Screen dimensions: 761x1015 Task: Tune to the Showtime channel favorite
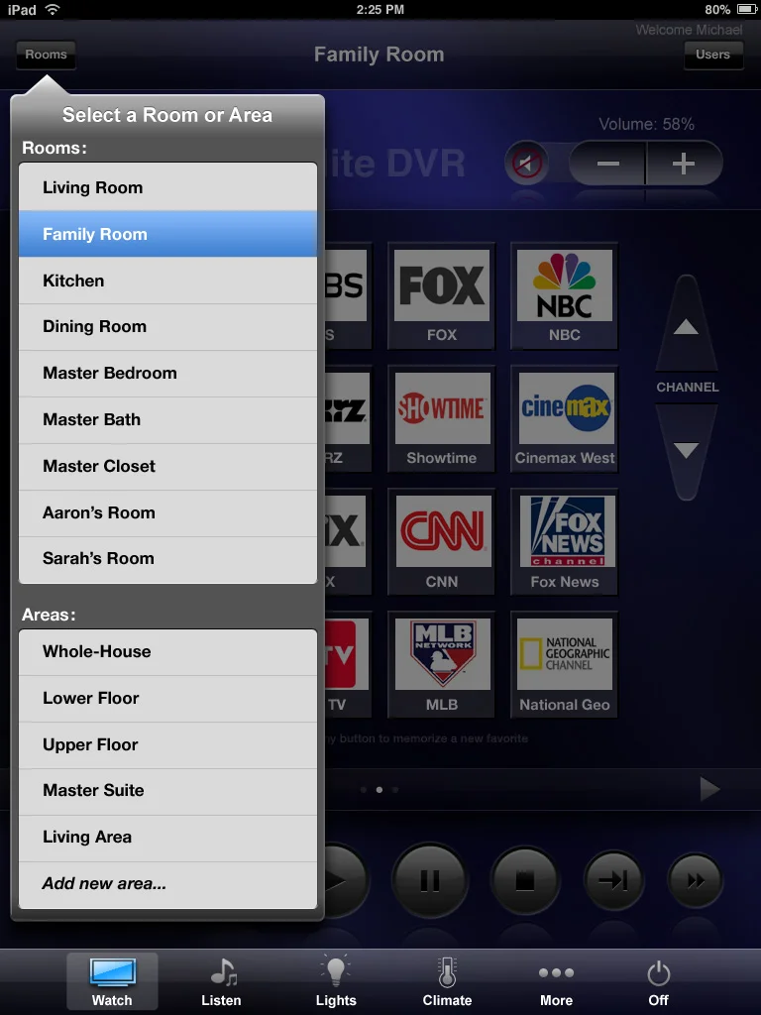441,419
